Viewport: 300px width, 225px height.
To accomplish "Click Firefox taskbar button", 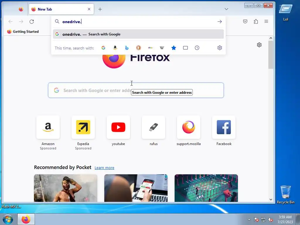I will pyautogui.click(x=26, y=219).
